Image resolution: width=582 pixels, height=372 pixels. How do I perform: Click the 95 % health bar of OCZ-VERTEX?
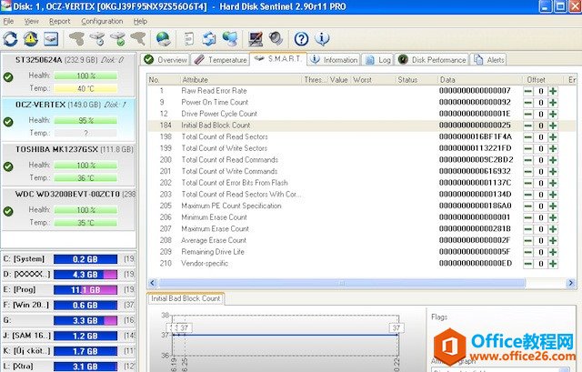pos(85,120)
